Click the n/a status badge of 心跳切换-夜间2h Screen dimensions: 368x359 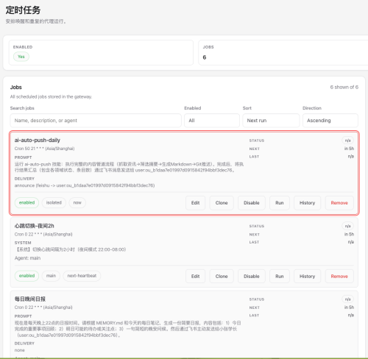[347, 226]
